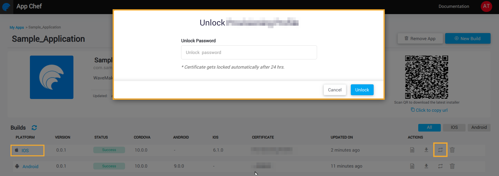Viewport: 499px width, 176px height.
Task: Submit the certificate Unlock button
Action: 362,90
